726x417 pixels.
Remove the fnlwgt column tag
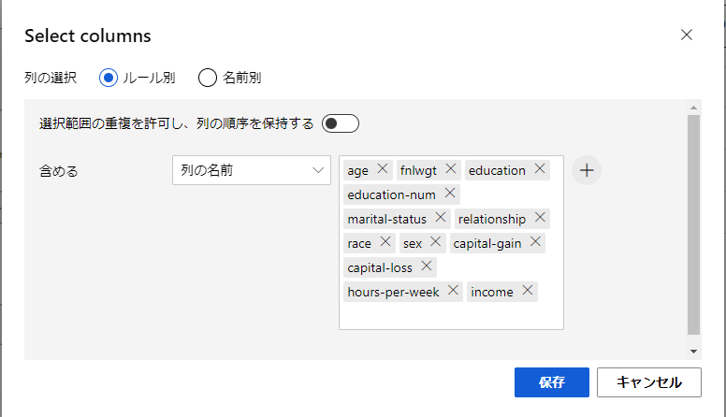click(450, 169)
